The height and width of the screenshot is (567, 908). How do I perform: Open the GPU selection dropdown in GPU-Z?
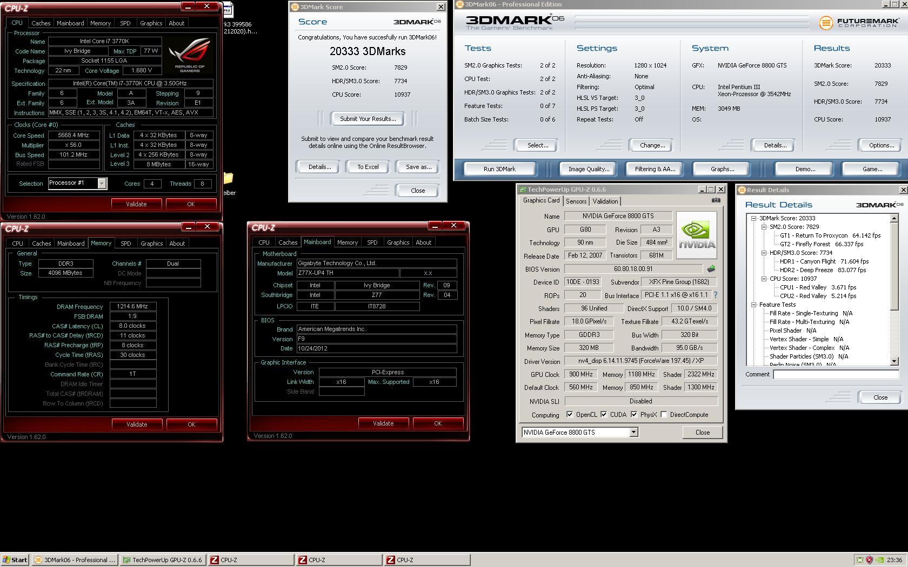tap(633, 432)
